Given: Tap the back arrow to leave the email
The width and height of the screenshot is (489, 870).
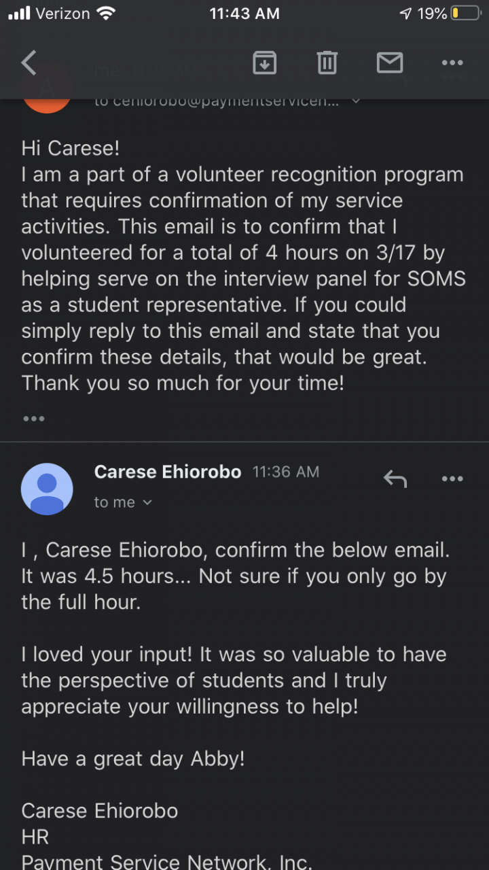Looking at the screenshot, I should tap(29, 63).
